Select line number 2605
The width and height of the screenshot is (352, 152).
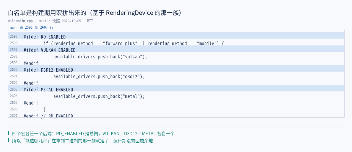[14, 103]
